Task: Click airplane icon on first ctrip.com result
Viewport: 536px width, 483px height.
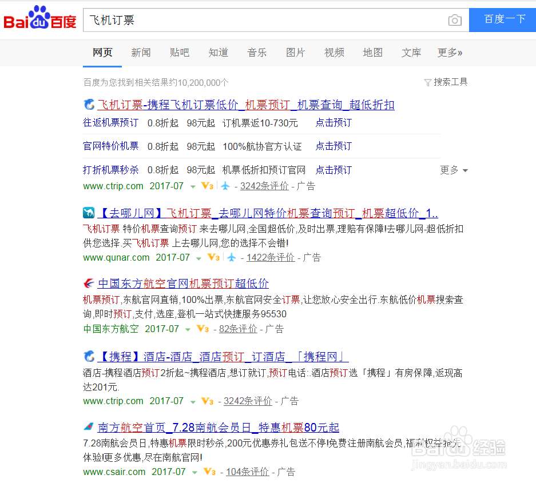Action: (225, 186)
